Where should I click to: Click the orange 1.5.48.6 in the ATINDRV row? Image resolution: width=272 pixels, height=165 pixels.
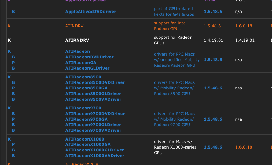[x=212, y=26]
